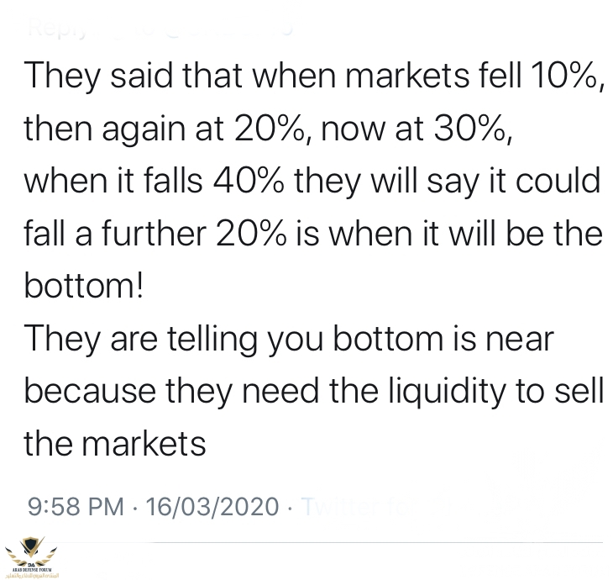The height and width of the screenshot is (580, 613).
Task: Click the line beginning "because they need the liquidity"
Action: click(314, 392)
